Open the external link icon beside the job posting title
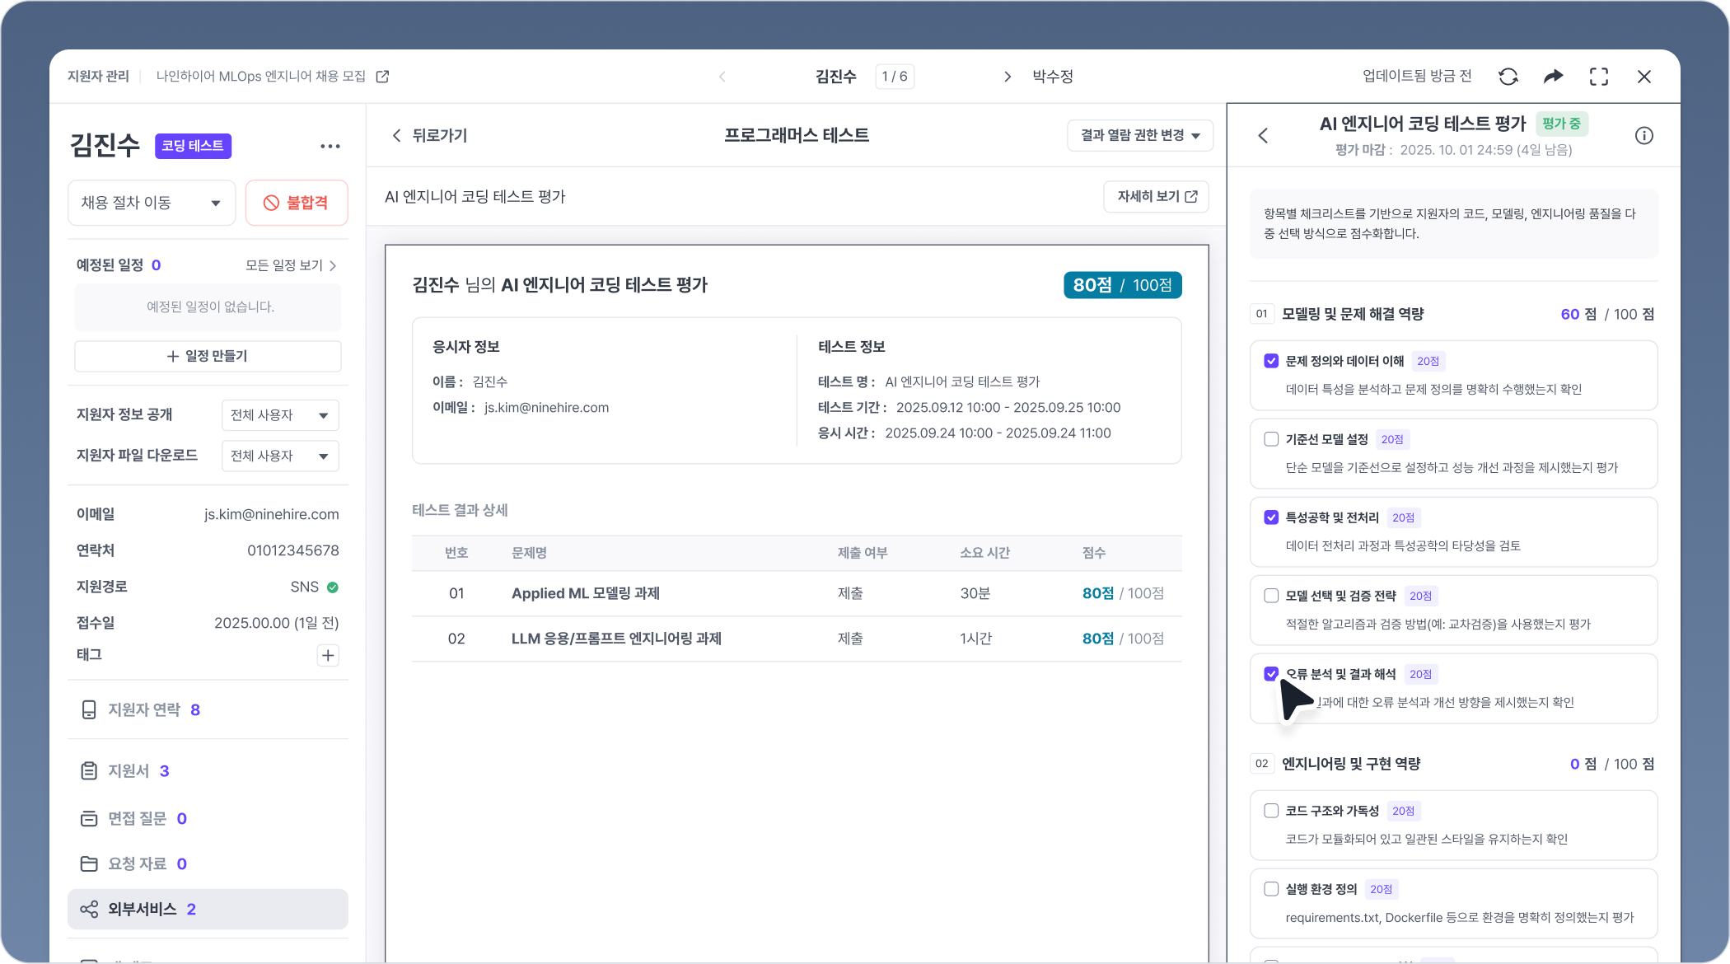 [x=382, y=77]
